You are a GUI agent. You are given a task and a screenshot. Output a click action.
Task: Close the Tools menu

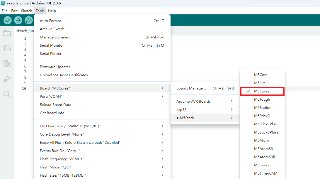coord(40,11)
